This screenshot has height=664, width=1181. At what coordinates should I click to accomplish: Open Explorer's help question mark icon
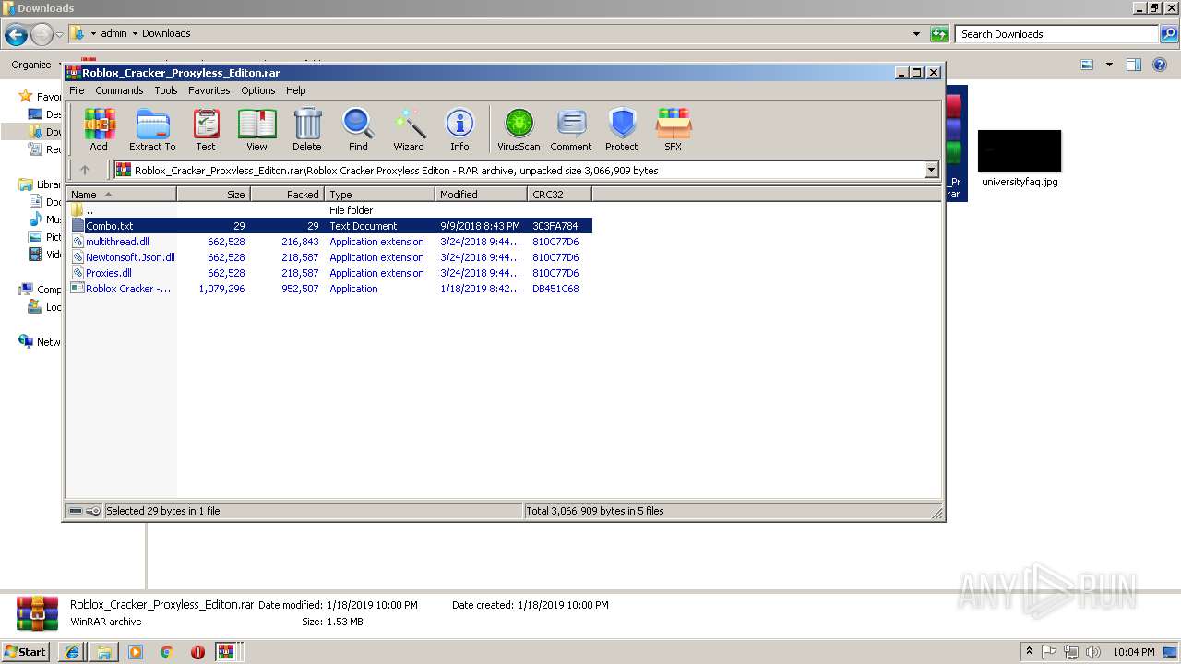1161,65
